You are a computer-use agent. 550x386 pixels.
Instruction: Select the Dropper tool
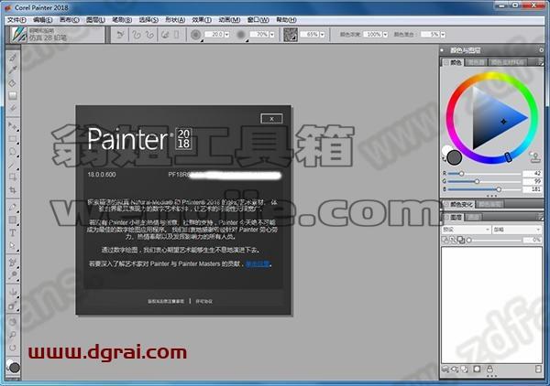point(13,70)
